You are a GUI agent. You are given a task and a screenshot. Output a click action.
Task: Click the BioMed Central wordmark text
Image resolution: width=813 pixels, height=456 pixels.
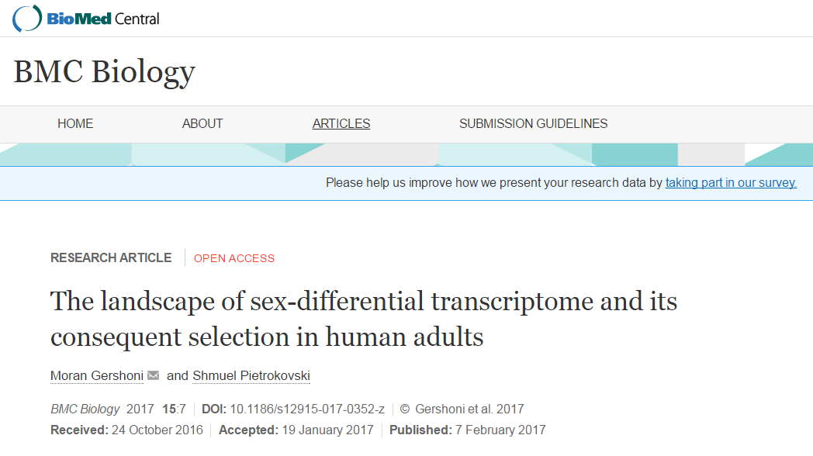click(x=102, y=19)
